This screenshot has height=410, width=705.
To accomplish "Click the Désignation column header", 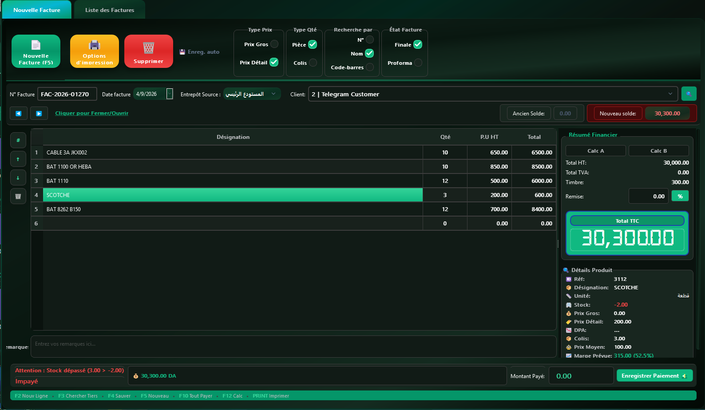I will point(233,137).
